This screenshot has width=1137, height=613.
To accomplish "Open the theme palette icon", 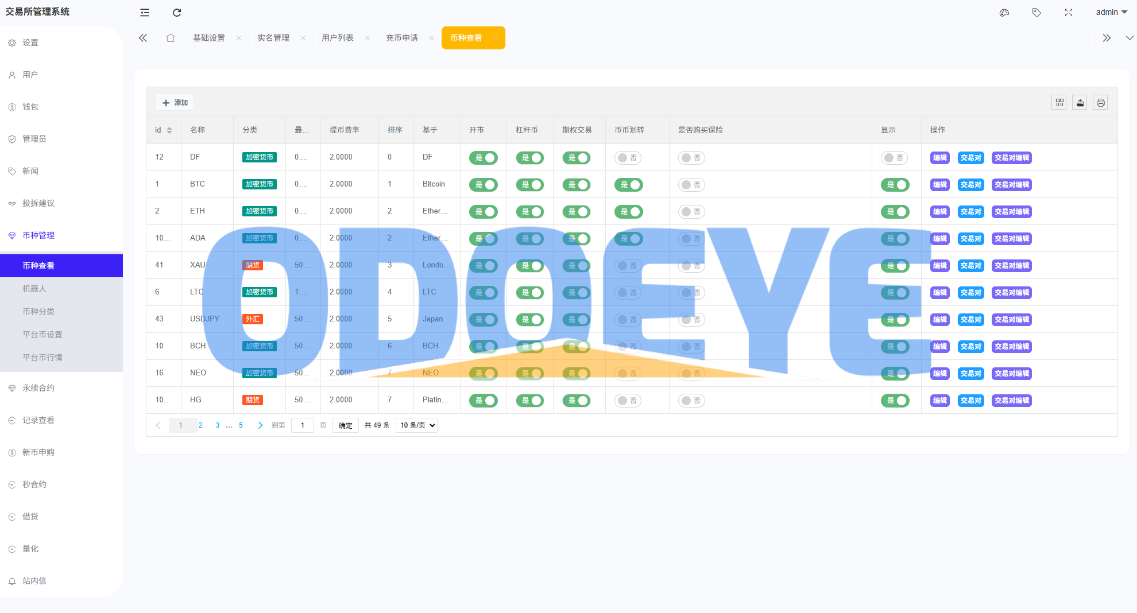I will coord(1004,13).
